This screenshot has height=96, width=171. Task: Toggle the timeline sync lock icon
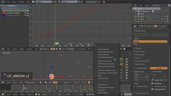(39, 94)
